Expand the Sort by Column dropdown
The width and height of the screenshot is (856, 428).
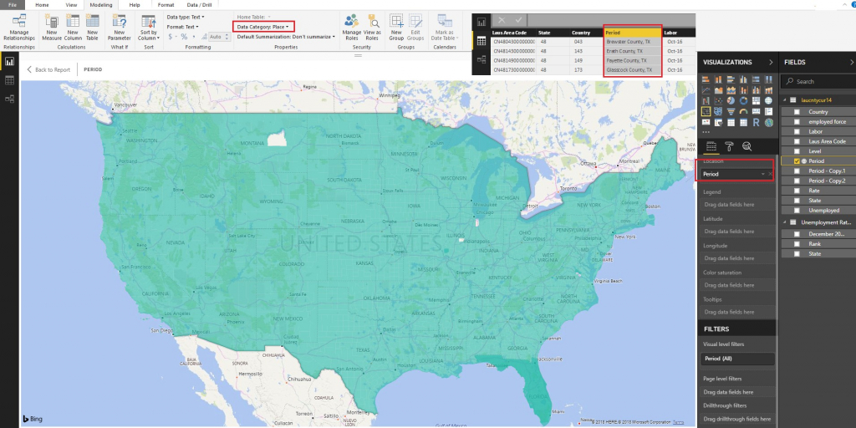point(148,37)
